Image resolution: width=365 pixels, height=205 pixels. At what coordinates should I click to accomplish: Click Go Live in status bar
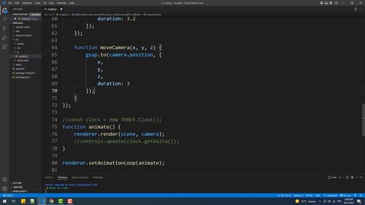click(x=345, y=195)
